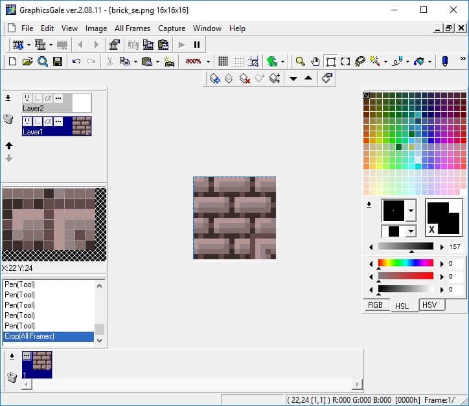Select the Zoom magnifier tool

[x=300, y=61]
